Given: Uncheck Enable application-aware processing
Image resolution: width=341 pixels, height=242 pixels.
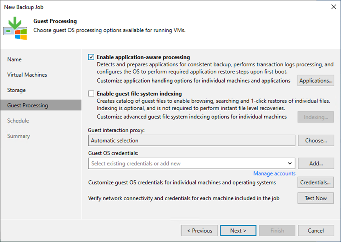Looking at the screenshot, I should coord(91,57).
